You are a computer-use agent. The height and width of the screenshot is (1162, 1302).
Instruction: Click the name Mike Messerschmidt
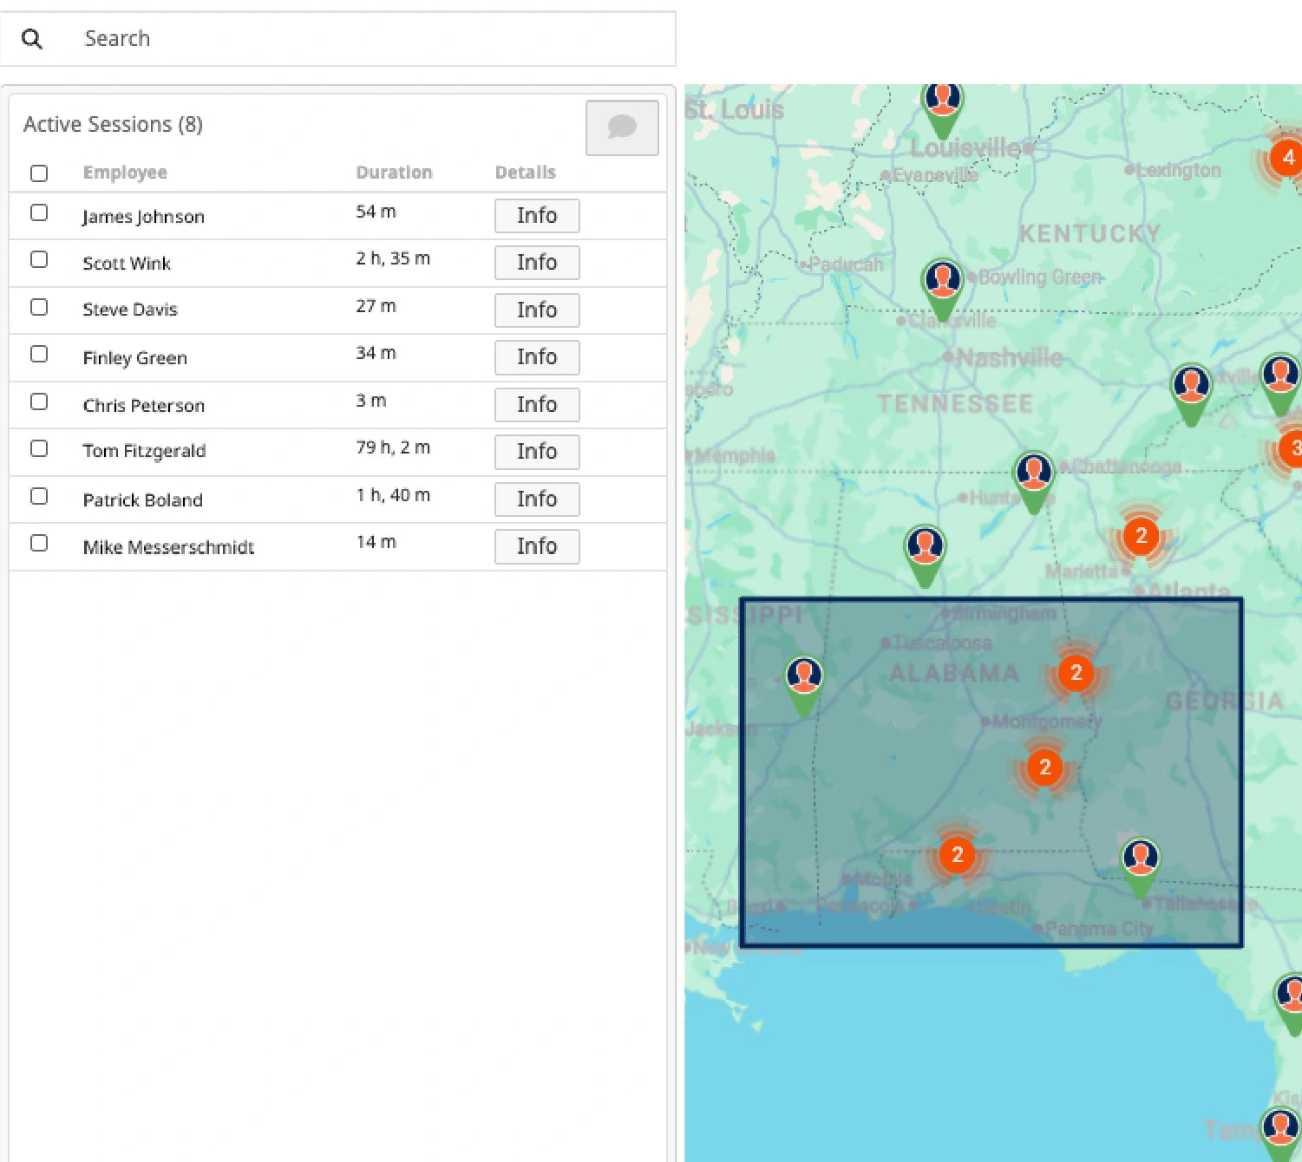(168, 547)
